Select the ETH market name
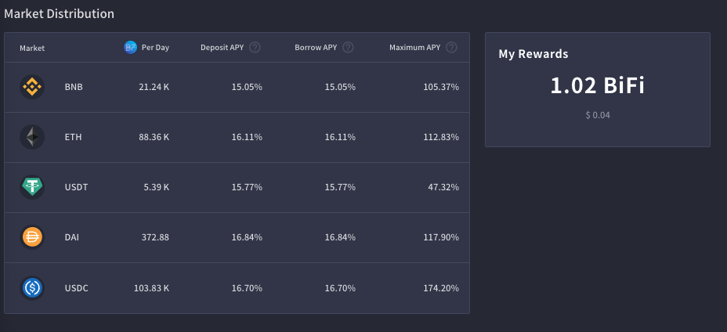727x332 pixels. tap(74, 137)
